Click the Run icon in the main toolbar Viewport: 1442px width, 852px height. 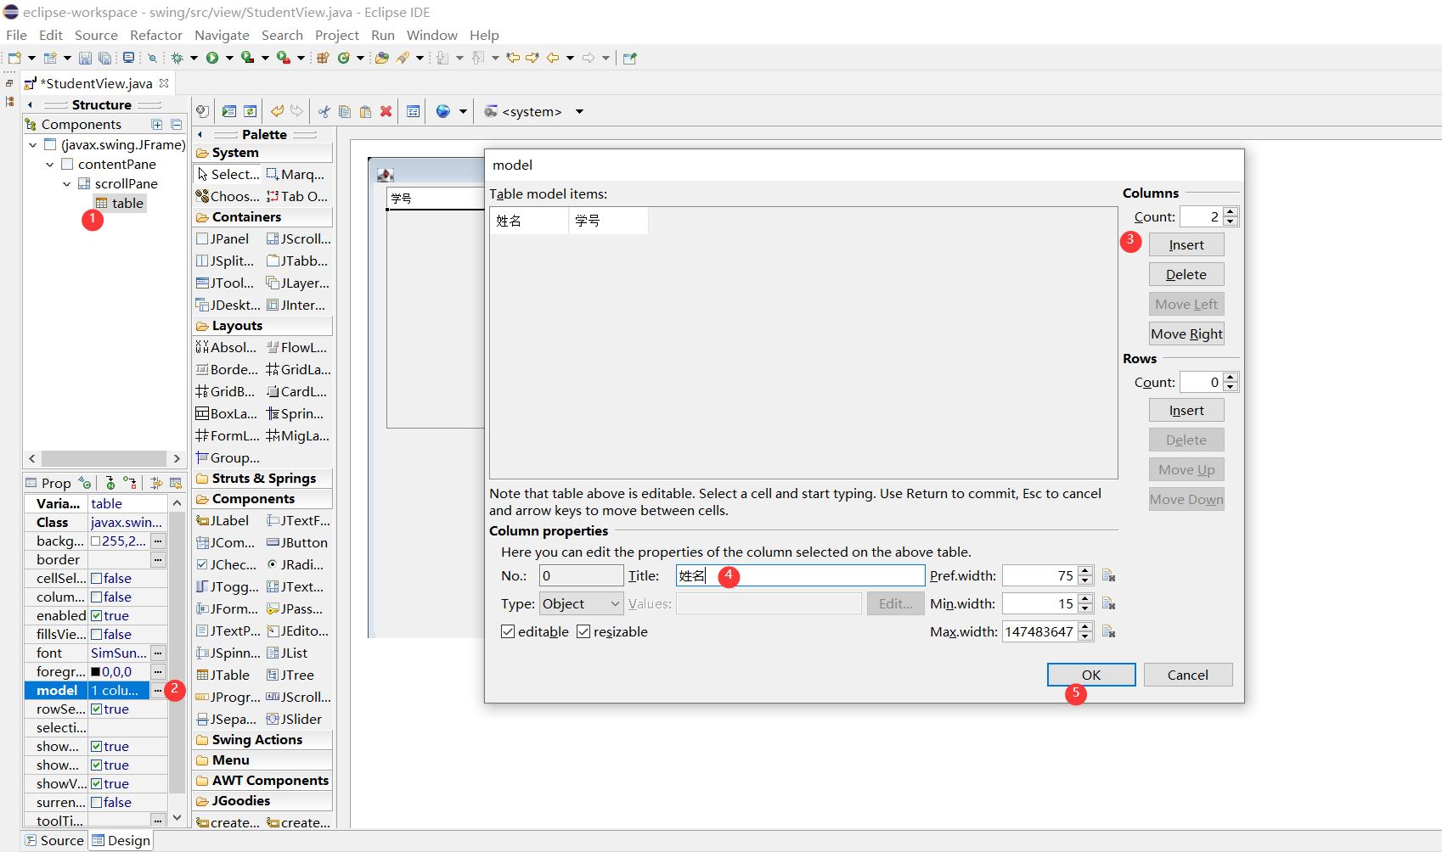(x=212, y=58)
